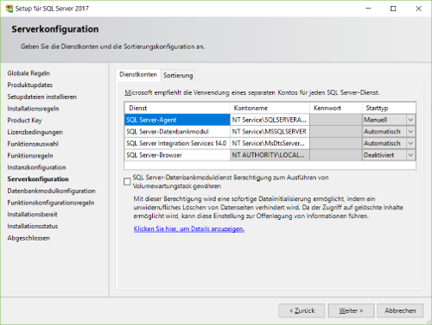The height and width of the screenshot is (325, 432).
Task: Click account name NT Service\MSSQLSERVER cell
Action: [x=270, y=132]
